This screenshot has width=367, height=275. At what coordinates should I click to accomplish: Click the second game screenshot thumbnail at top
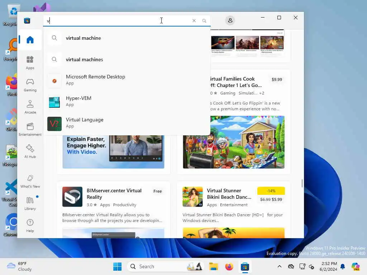247,43
